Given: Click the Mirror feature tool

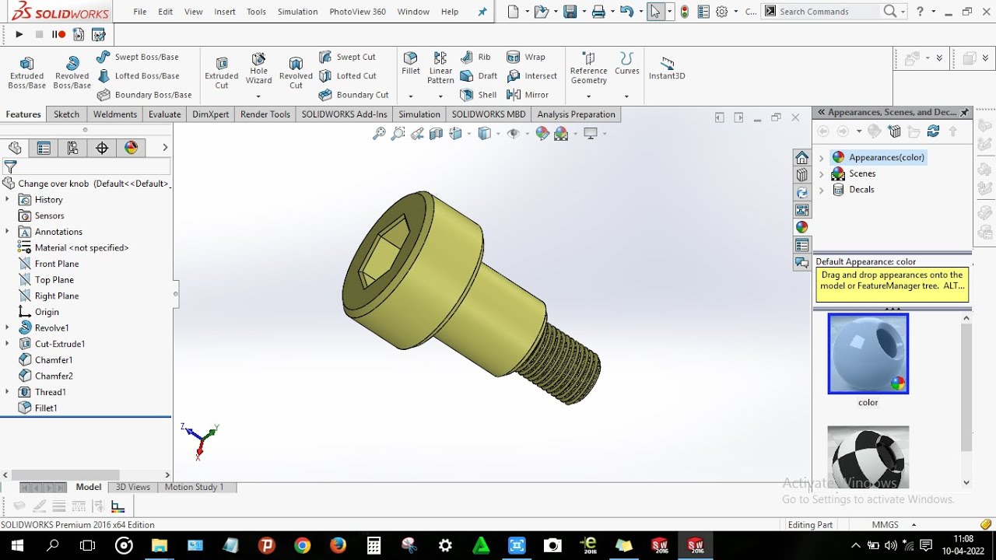Looking at the screenshot, I should pos(528,95).
